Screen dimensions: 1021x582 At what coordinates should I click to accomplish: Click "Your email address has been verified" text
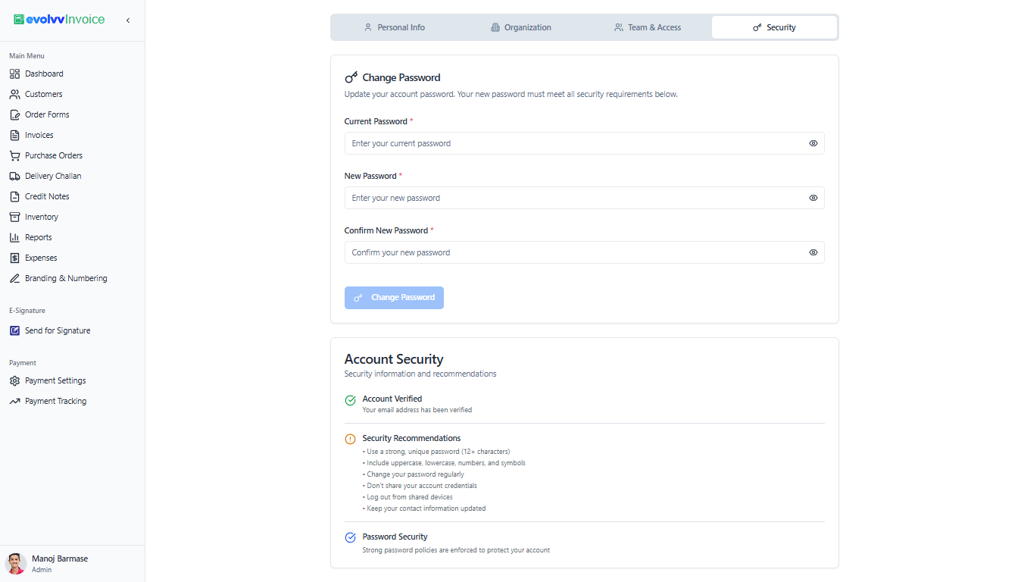click(x=417, y=410)
